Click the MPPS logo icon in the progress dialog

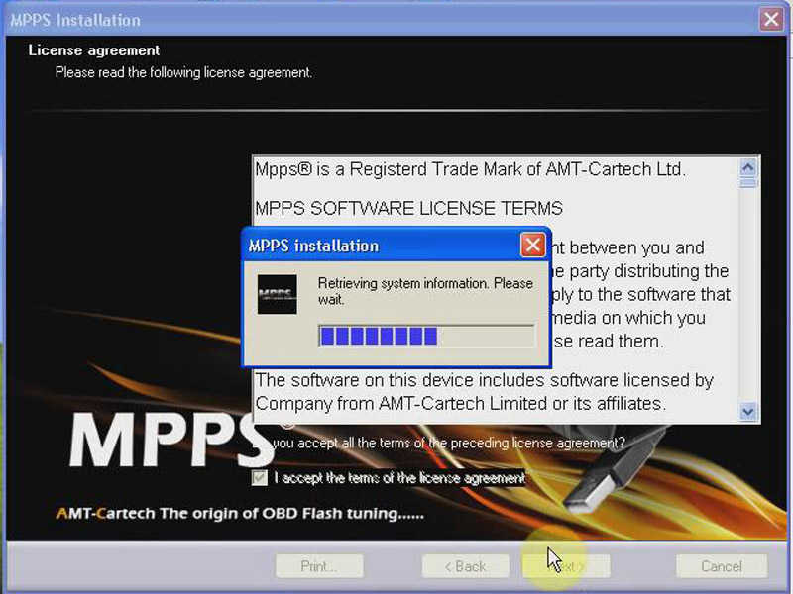tap(277, 294)
